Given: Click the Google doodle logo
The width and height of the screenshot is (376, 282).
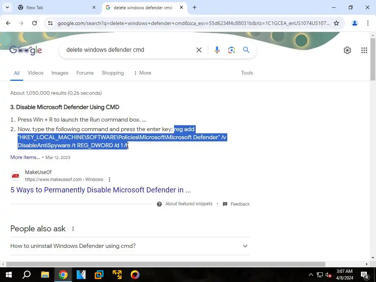Looking at the screenshot, I should click(x=26, y=50).
